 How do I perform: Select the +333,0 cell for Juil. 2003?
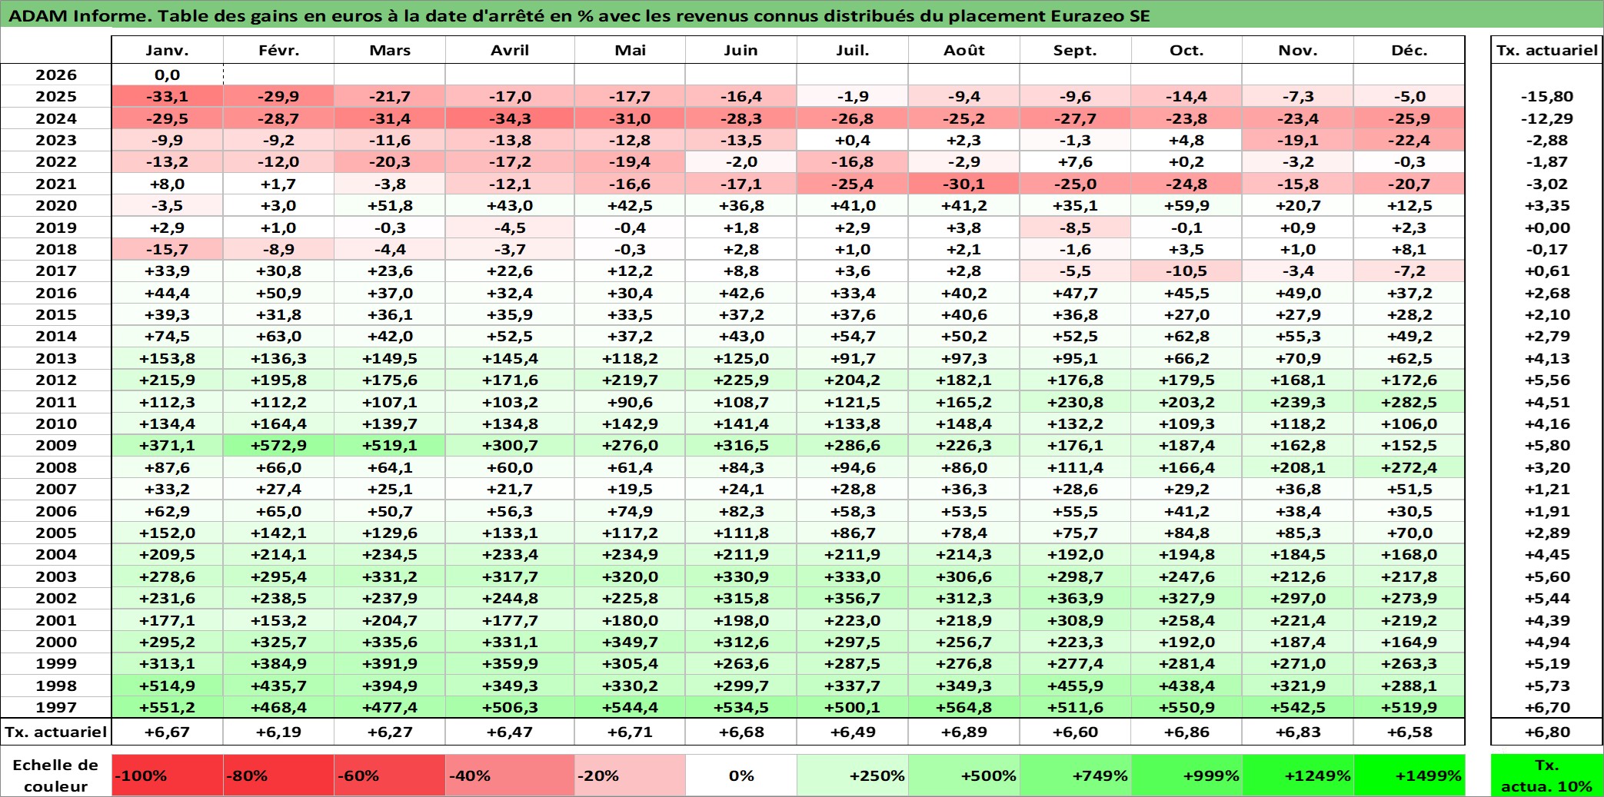(x=853, y=576)
